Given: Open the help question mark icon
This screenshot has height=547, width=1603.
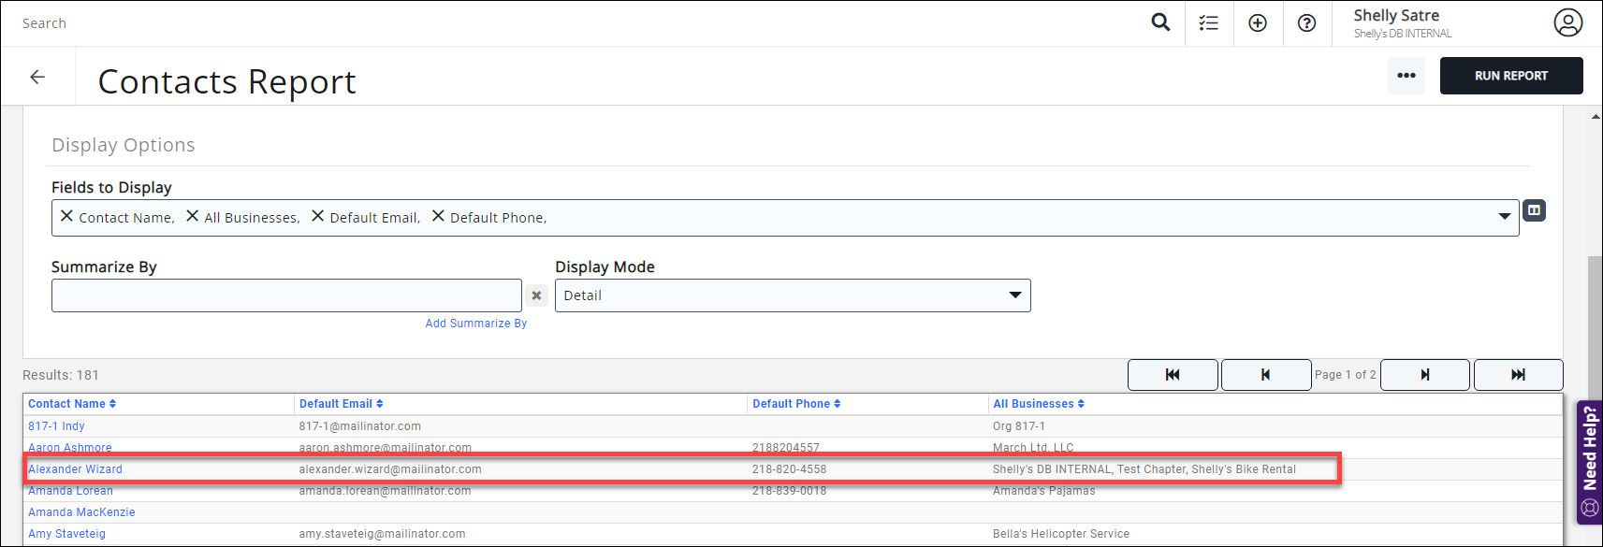Looking at the screenshot, I should (x=1306, y=23).
